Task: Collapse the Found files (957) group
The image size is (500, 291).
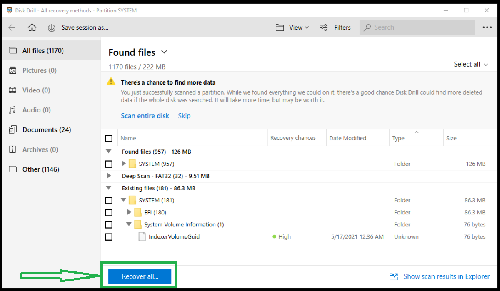Action: click(109, 152)
